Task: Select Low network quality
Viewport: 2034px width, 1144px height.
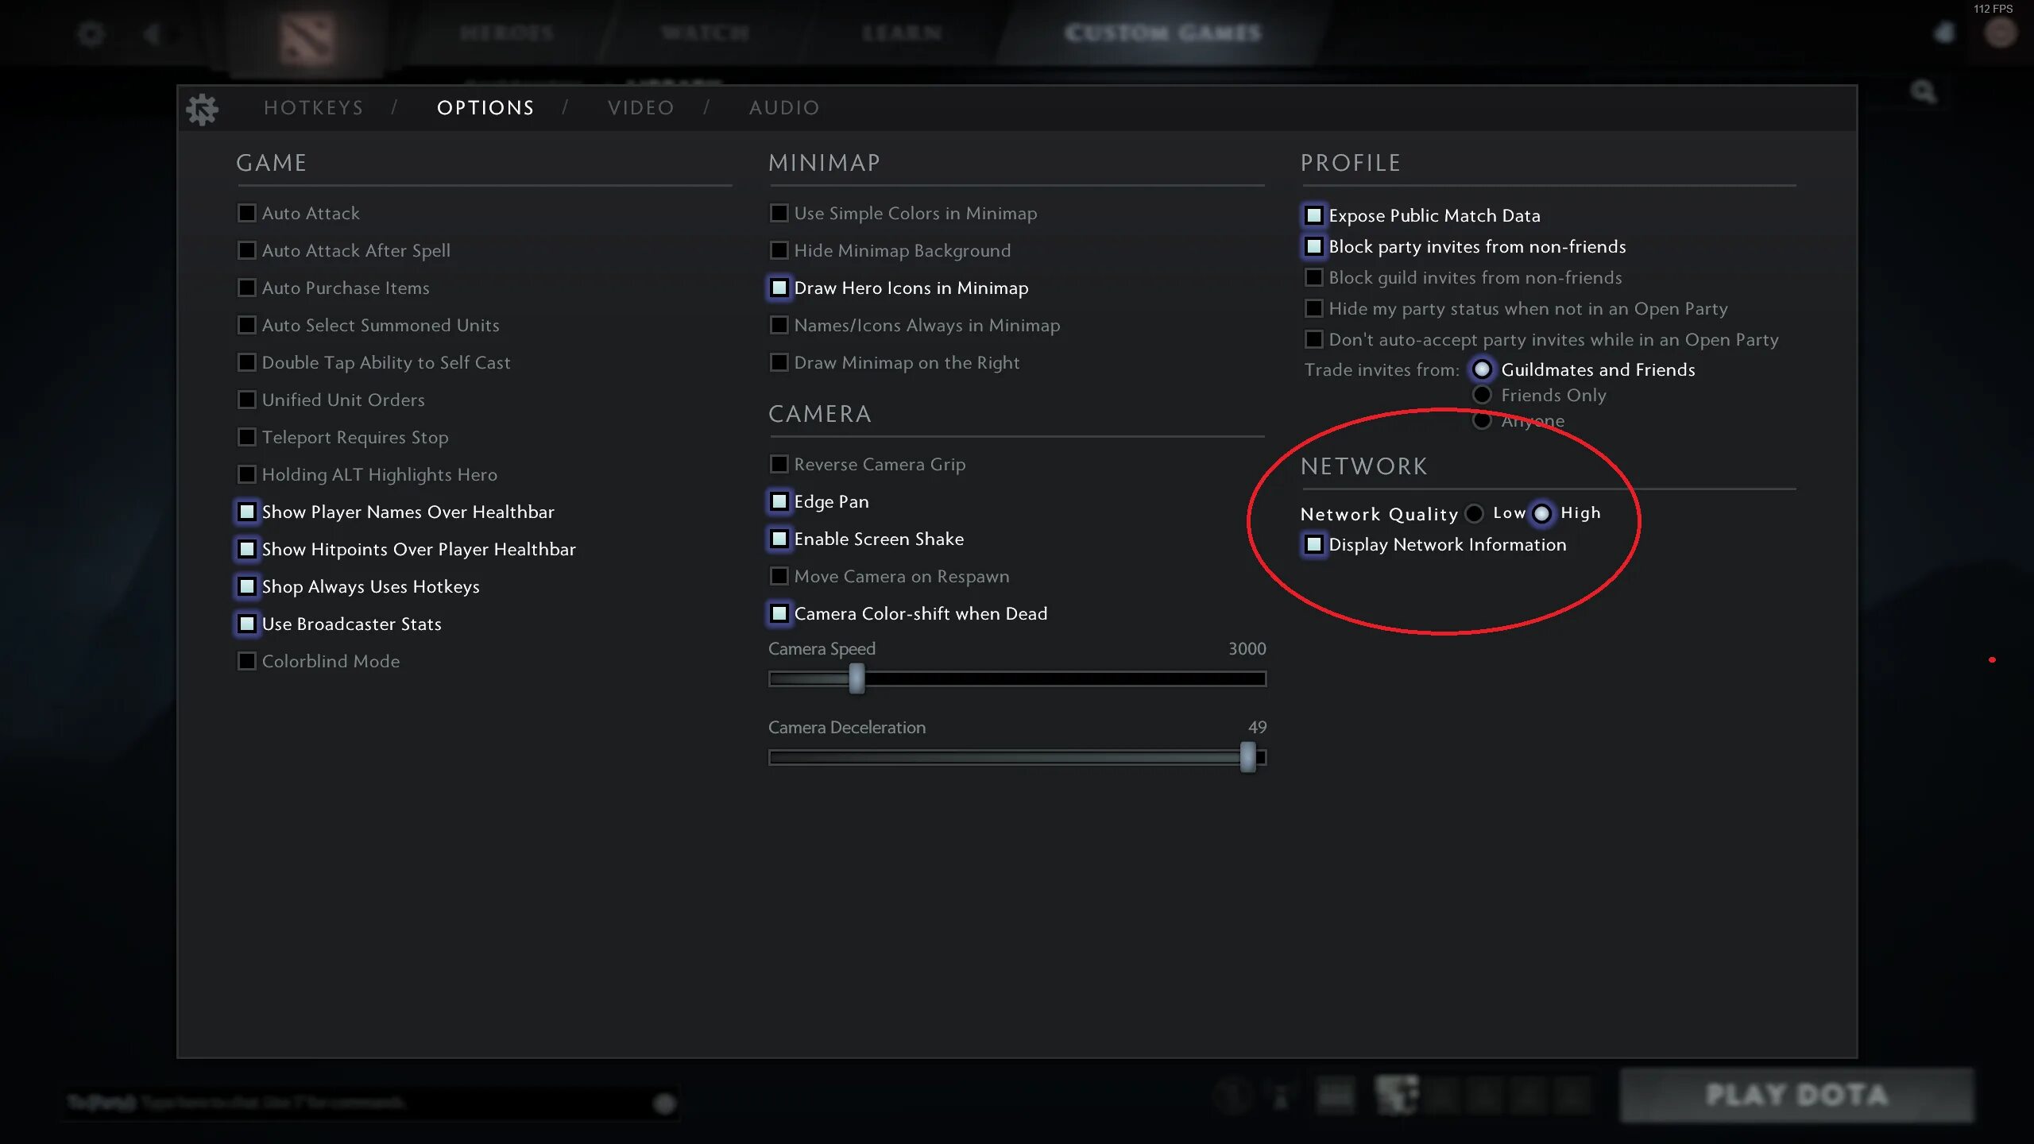Action: click(x=1475, y=513)
